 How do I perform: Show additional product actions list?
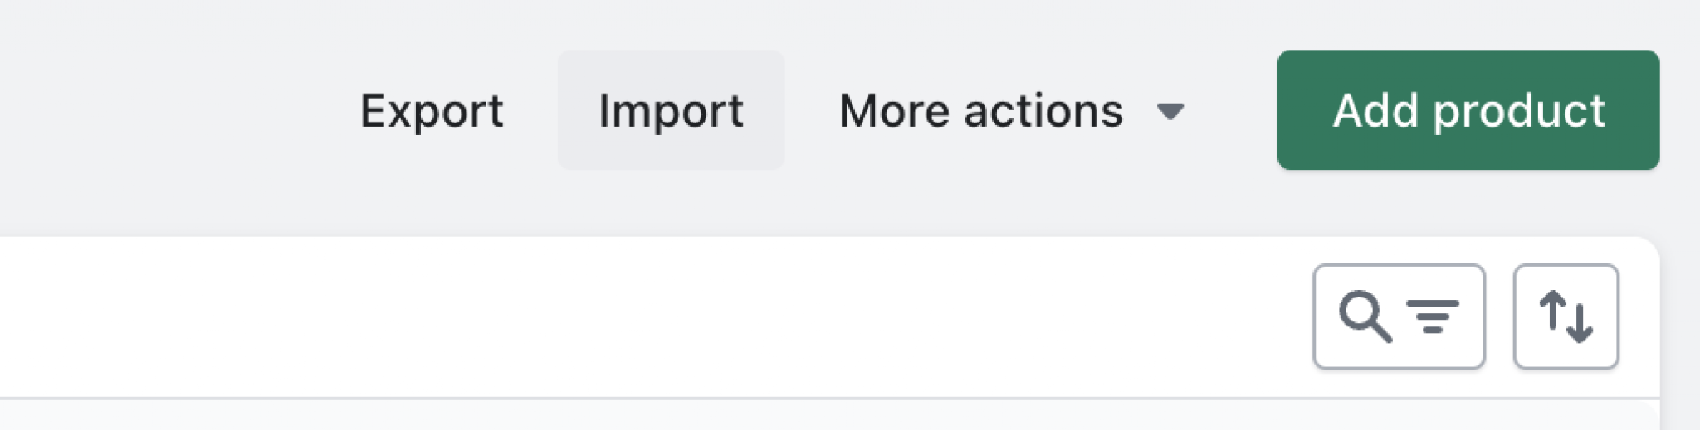click(x=1011, y=111)
